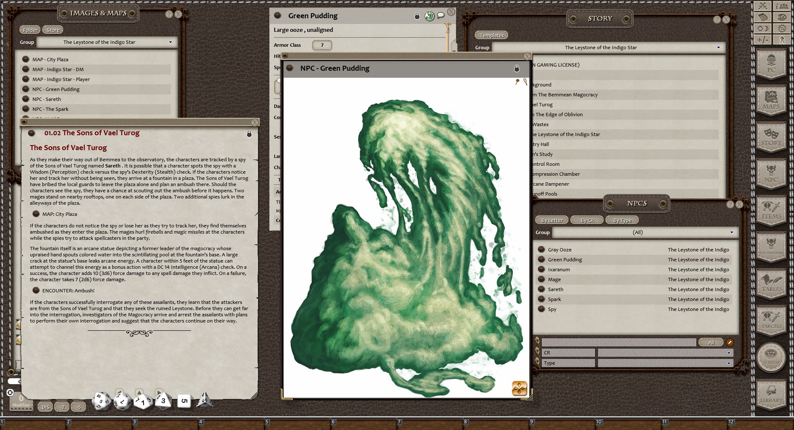Switch to the By Letter filter in NPCS

[x=552, y=220]
